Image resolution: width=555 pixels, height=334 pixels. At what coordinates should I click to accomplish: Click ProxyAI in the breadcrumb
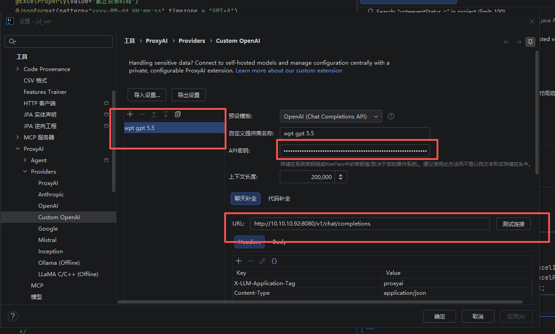(157, 41)
